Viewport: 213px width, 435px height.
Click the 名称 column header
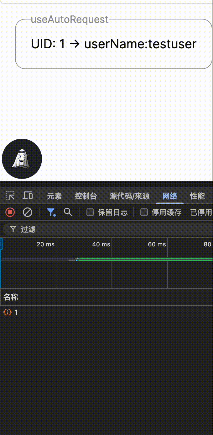(106, 297)
